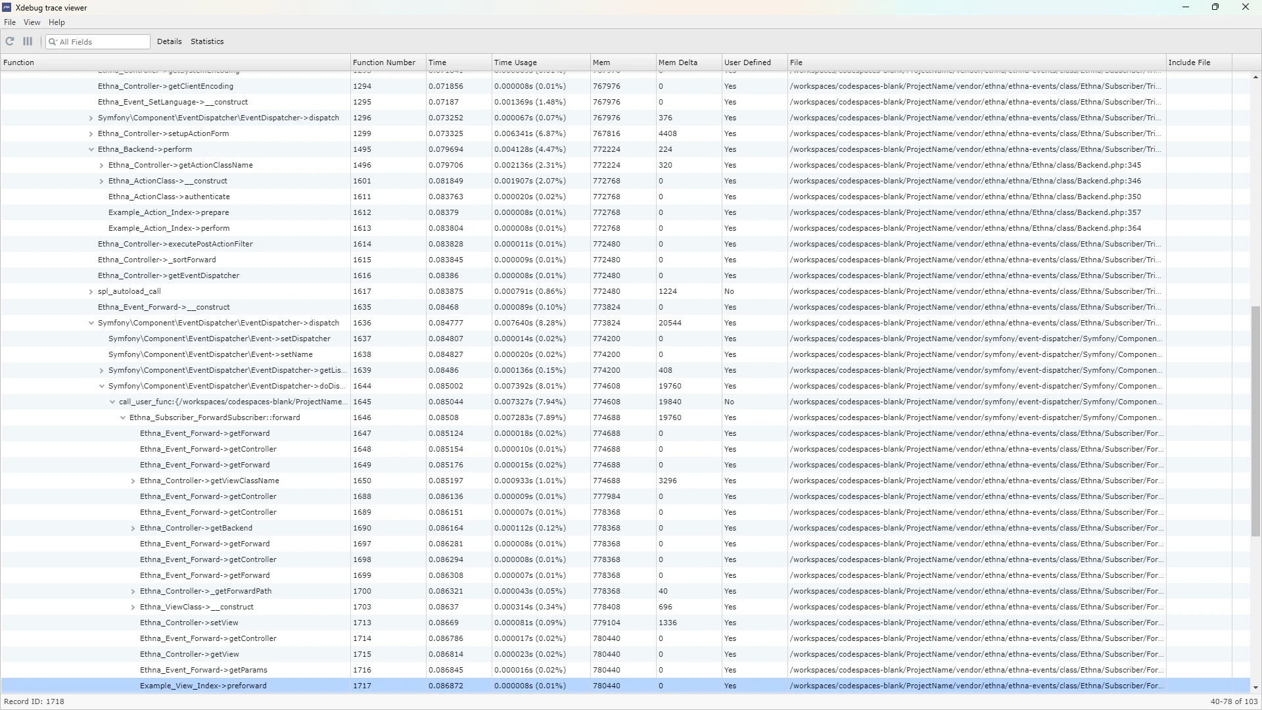Expand Ethna_ViewClass->__construct node

point(133,607)
